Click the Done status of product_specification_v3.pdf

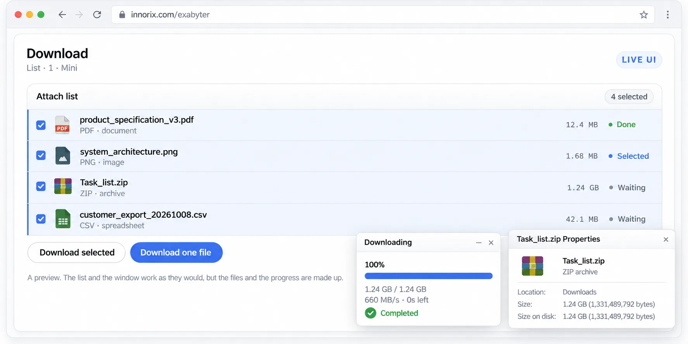(x=622, y=124)
